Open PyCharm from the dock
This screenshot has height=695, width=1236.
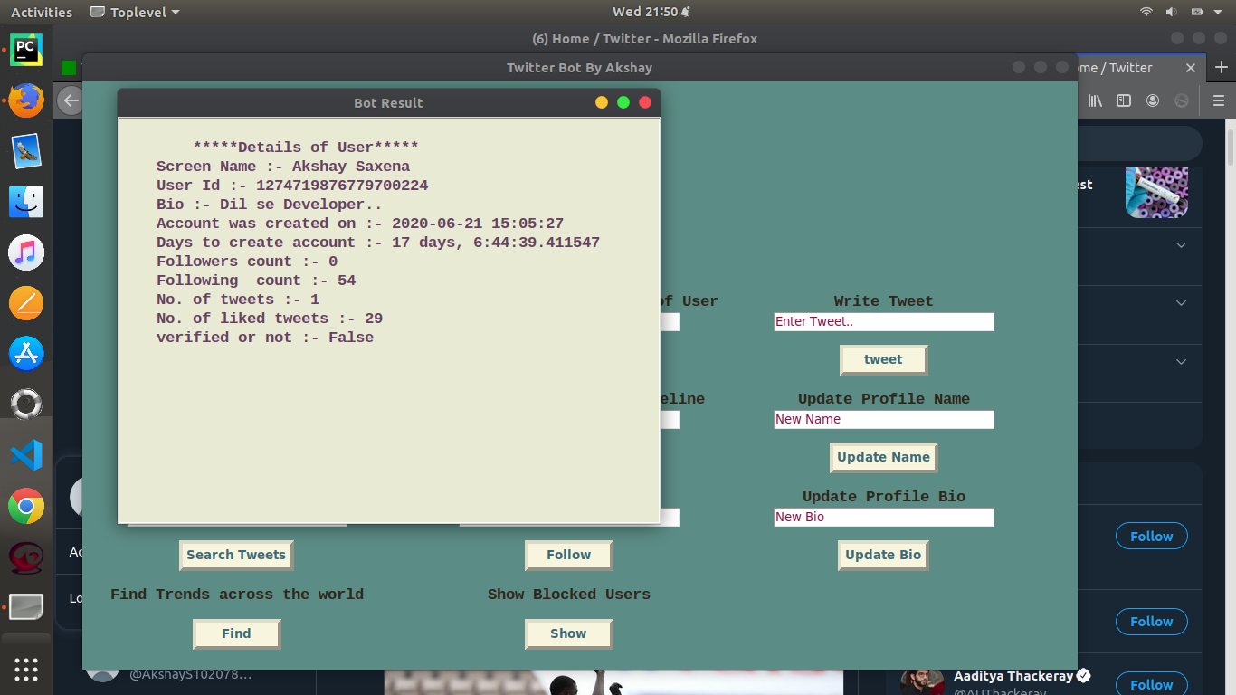[26, 50]
